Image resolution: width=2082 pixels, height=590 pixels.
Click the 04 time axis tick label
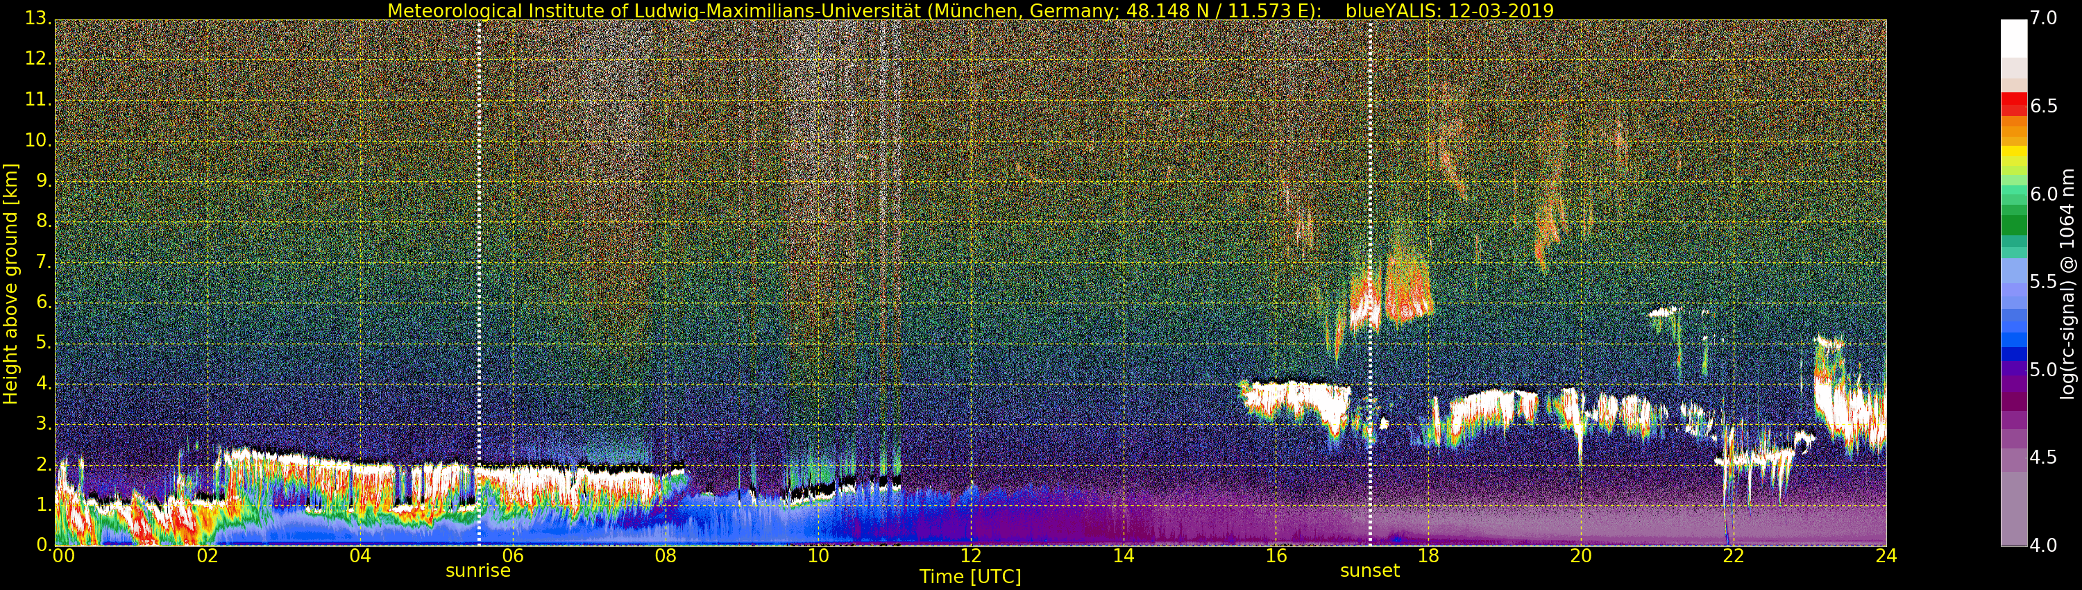click(360, 556)
